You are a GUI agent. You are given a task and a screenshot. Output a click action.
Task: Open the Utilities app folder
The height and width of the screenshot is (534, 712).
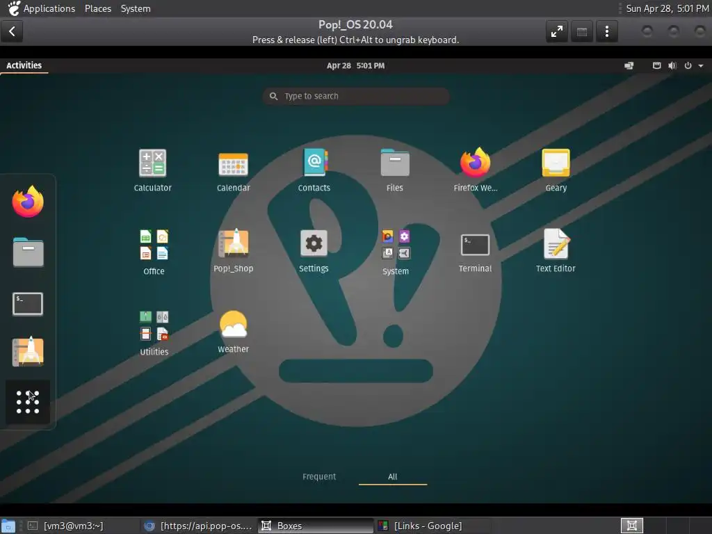click(x=154, y=332)
